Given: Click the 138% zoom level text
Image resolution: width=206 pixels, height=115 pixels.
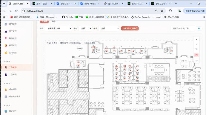Looking at the screenshot, I should coord(196,61).
